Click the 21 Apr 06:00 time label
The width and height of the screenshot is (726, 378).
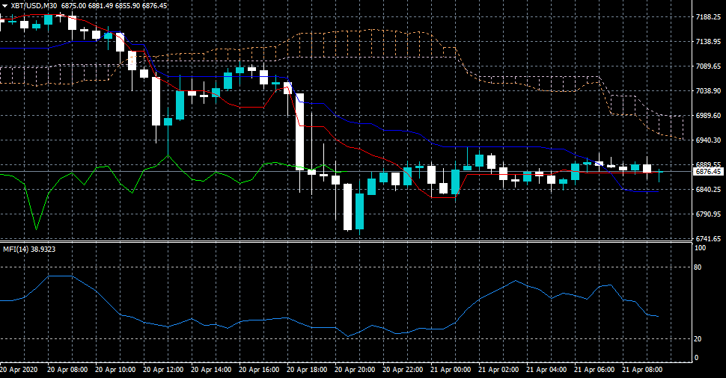pyautogui.click(x=594, y=370)
